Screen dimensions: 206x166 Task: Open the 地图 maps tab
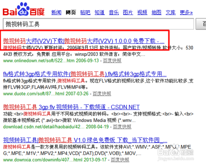tap(157, 12)
